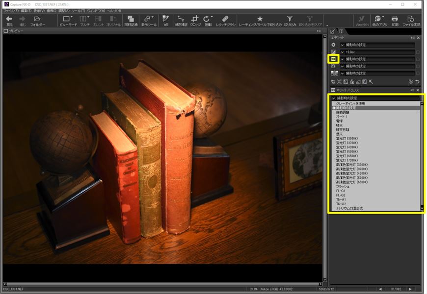Open the 表示ツール display tools menu
Screen dimensions: 427x294
(149, 21)
